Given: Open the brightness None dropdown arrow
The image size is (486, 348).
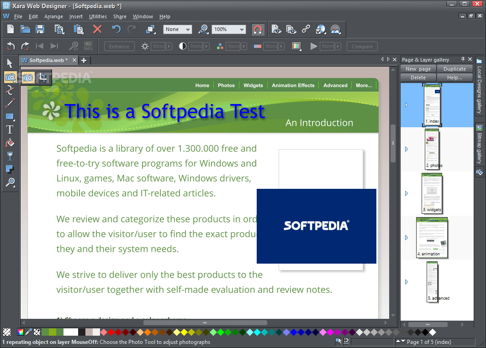Looking at the screenshot, I should [x=169, y=47].
